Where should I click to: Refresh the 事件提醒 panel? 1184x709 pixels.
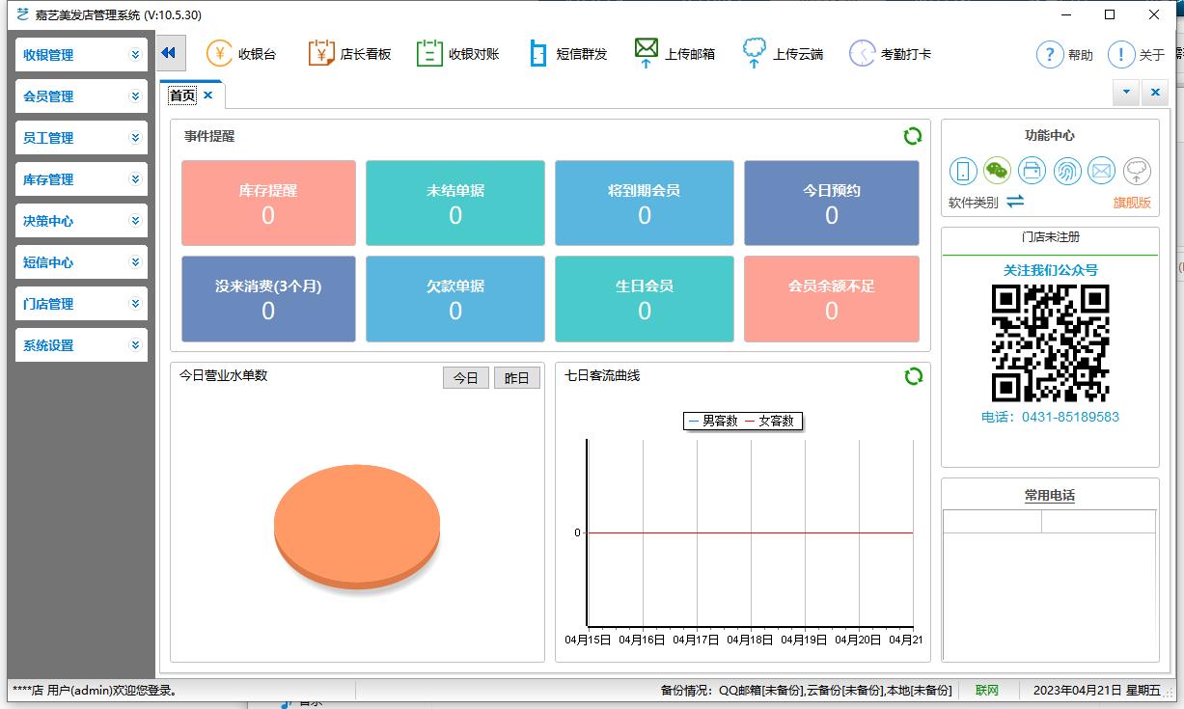pos(912,136)
